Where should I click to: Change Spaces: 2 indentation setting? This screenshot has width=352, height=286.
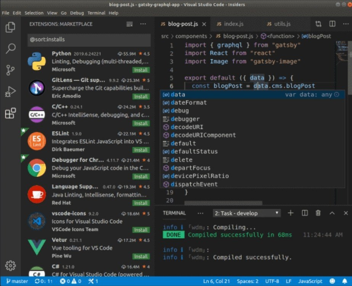click(247, 281)
